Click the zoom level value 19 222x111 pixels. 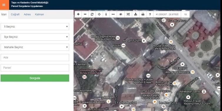click(185, 14)
